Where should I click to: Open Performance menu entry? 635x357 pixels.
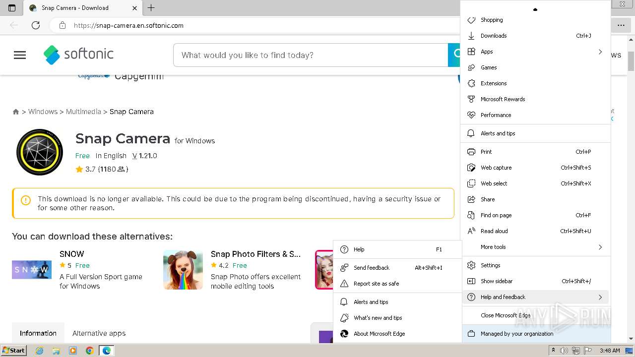536,115
